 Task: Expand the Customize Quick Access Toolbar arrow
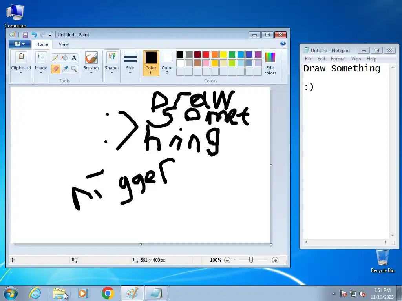pyautogui.click(x=50, y=35)
